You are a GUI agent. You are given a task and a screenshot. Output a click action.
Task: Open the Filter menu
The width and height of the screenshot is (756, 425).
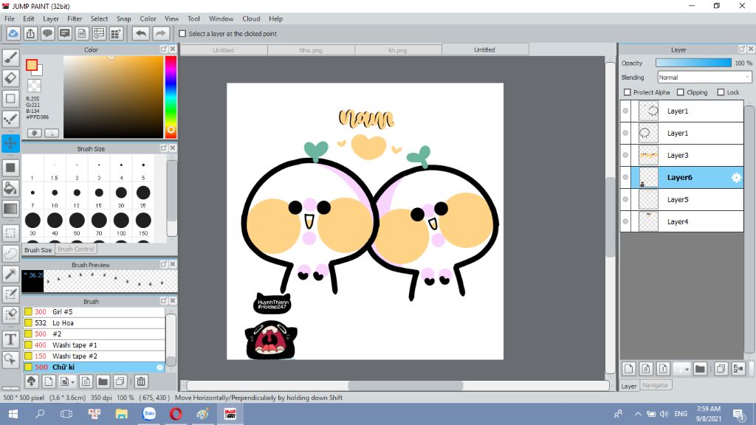[x=75, y=18]
